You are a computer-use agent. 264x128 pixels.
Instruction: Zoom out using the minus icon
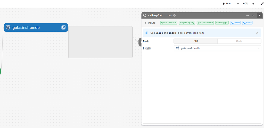point(238,4)
